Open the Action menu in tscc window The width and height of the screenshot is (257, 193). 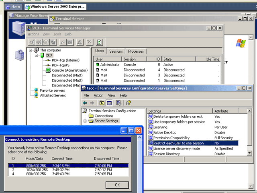tap(98, 96)
